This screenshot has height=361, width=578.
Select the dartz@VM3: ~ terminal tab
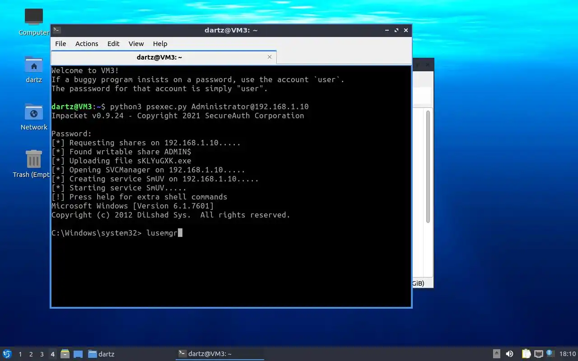163,57
